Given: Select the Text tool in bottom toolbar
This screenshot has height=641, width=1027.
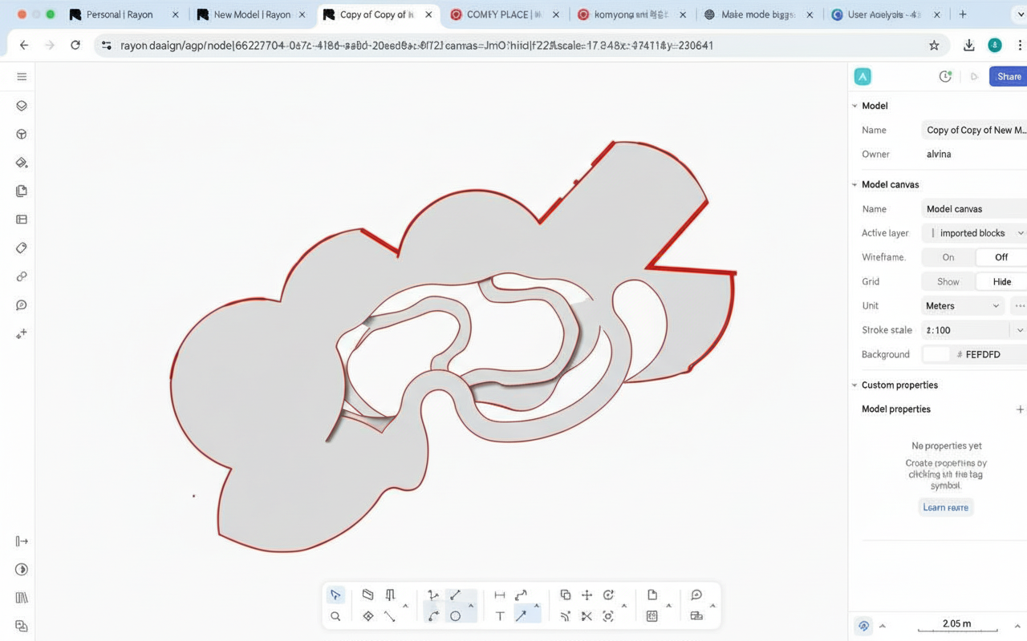Looking at the screenshot, I should [x=500, y=616].
